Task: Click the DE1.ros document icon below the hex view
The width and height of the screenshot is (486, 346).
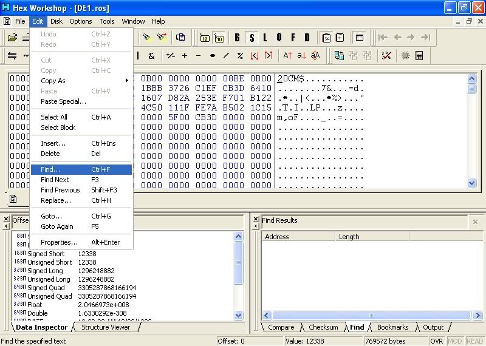Action: [13, 199]
